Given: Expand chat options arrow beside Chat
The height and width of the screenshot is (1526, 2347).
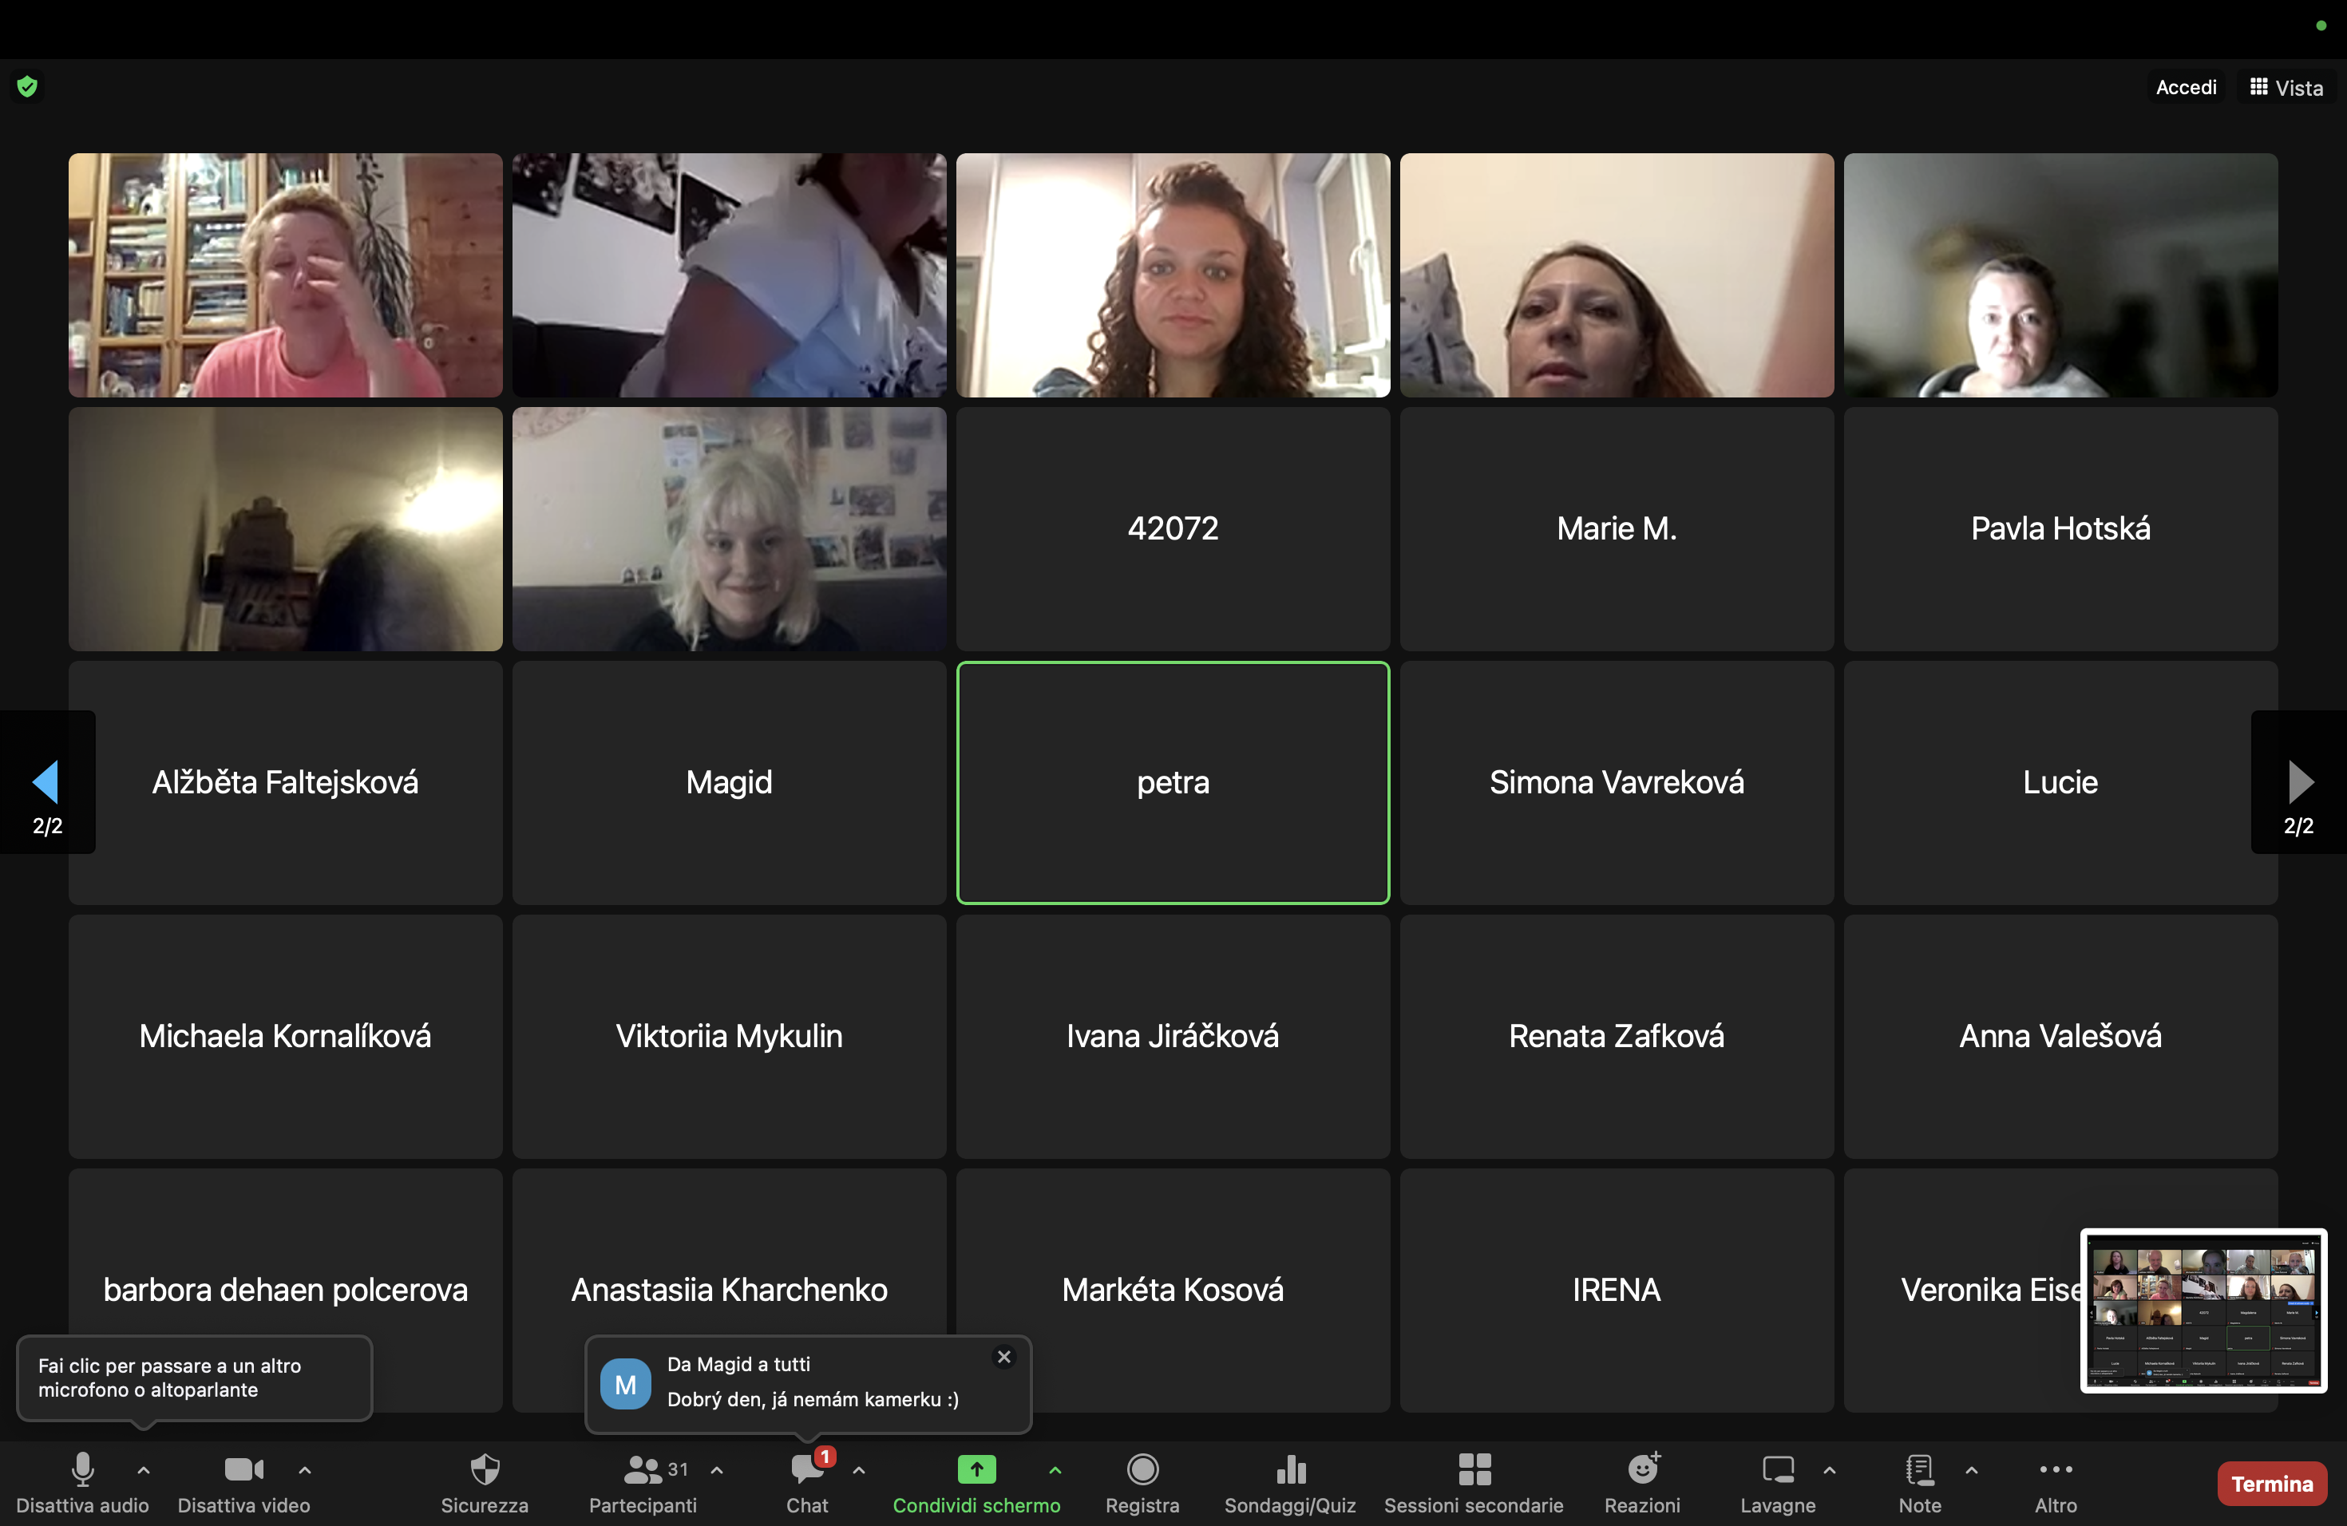Looking at the screenshot, I should tap(859, 1470).
